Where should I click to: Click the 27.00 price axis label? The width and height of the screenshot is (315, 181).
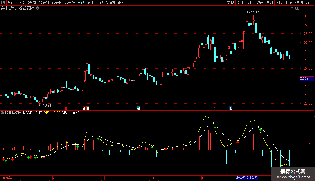(x=308, y=43)
